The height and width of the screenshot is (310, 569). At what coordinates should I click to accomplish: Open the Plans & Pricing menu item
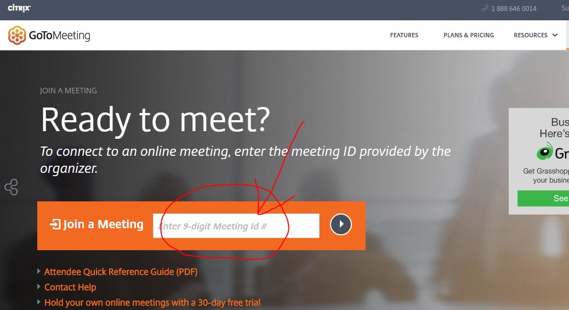tap(469, 35)
